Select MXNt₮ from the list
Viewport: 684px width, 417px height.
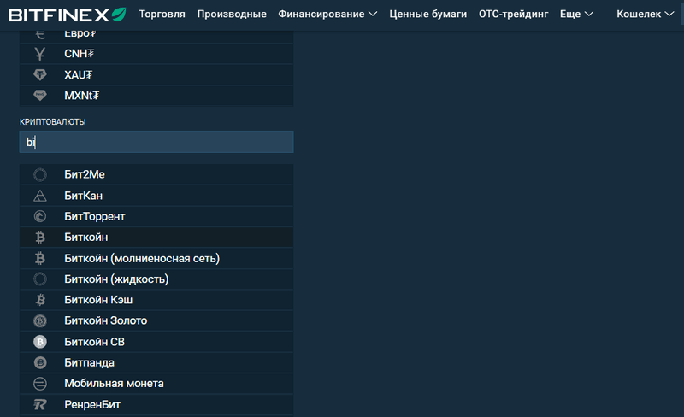(156, 96)
